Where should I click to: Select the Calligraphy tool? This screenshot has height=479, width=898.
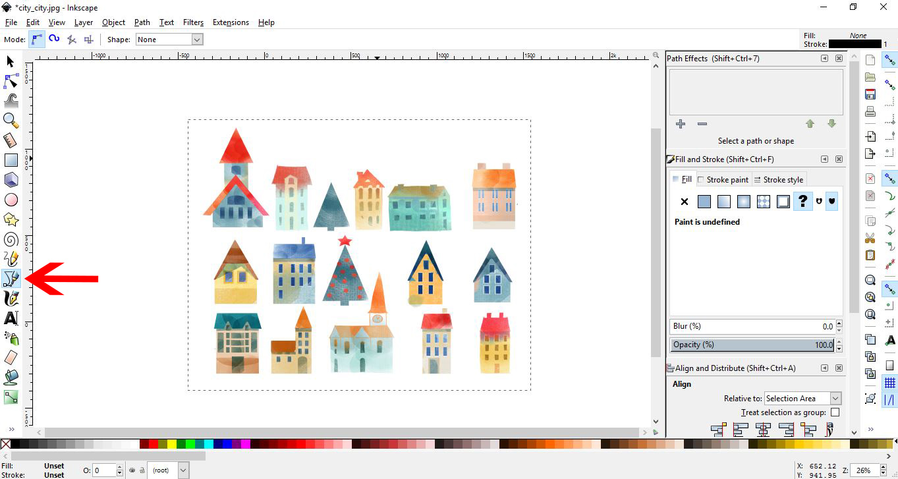coord(11,298)
